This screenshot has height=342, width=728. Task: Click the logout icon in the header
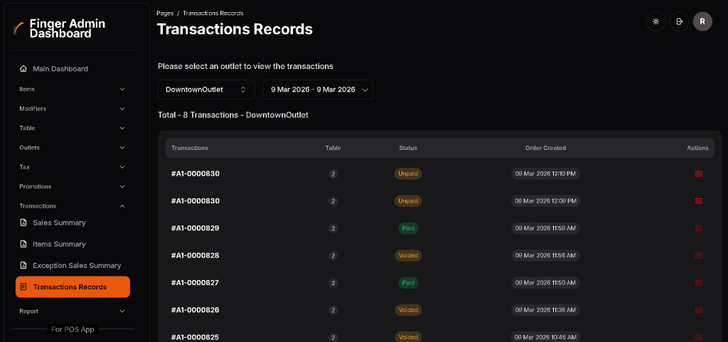(679, 21)
